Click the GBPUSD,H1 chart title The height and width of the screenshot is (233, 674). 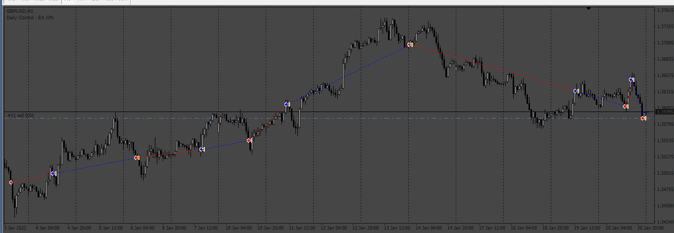(x=20, y=11)
